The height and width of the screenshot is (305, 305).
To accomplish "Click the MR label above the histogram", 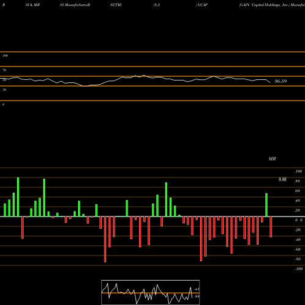I will (272, 159).
